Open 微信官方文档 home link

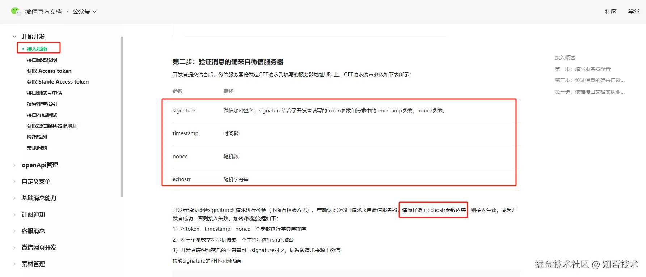point(43,12)
